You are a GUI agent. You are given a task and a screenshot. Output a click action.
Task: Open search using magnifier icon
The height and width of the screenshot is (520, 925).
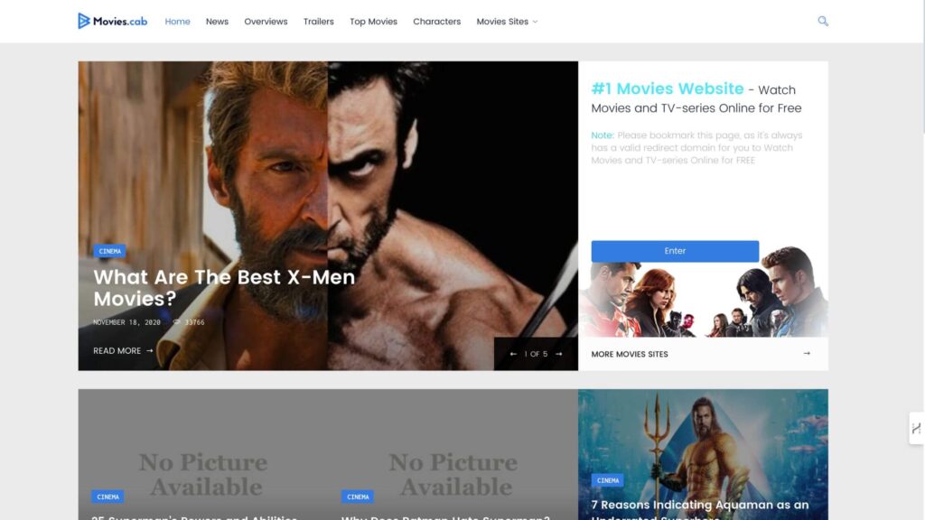tap(823, 21)
